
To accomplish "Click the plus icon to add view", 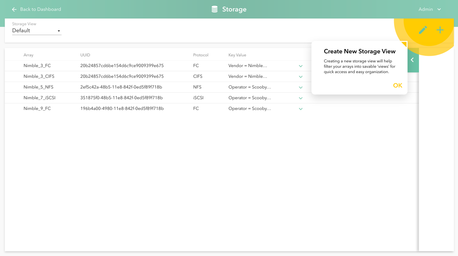I will [x=440, y=30].
